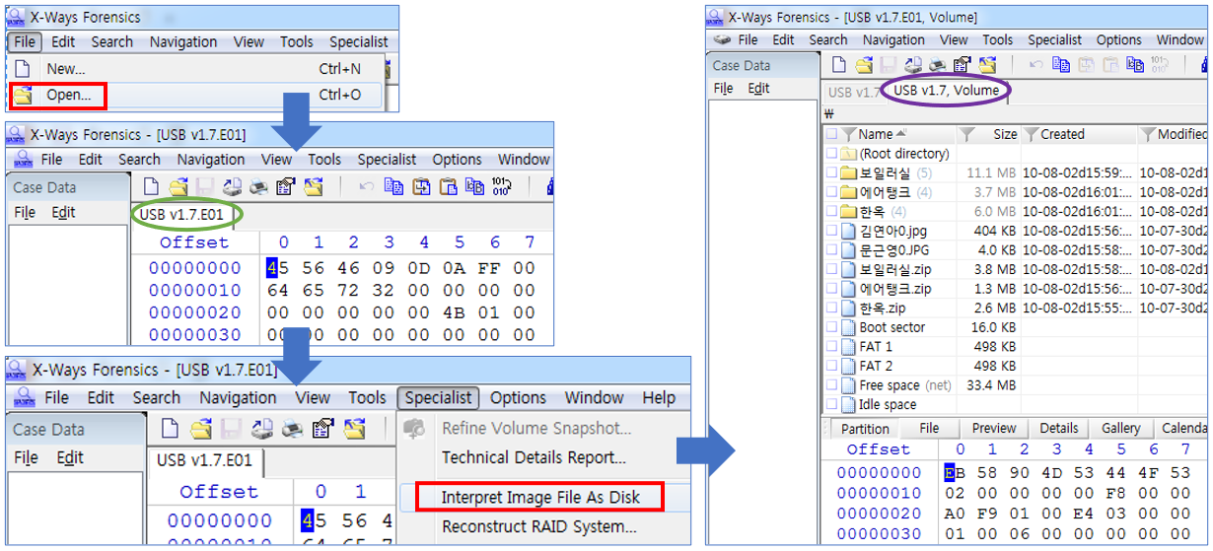Click drive icon left of File in Volume window menu bar
Image resolution: width=1213 pixels, height=551 pixels.
click(x=723, y=40)
